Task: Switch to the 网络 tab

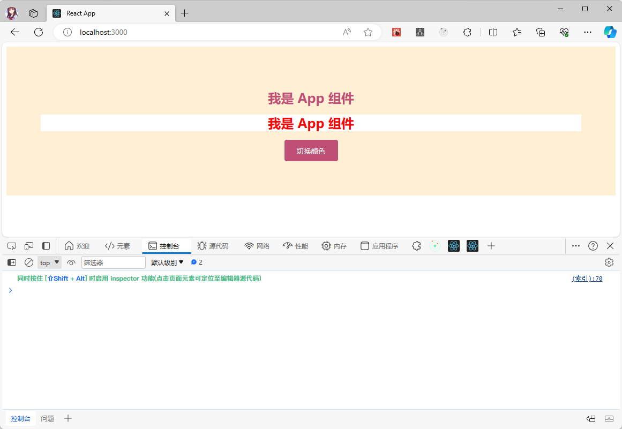Action: (257, 246)
